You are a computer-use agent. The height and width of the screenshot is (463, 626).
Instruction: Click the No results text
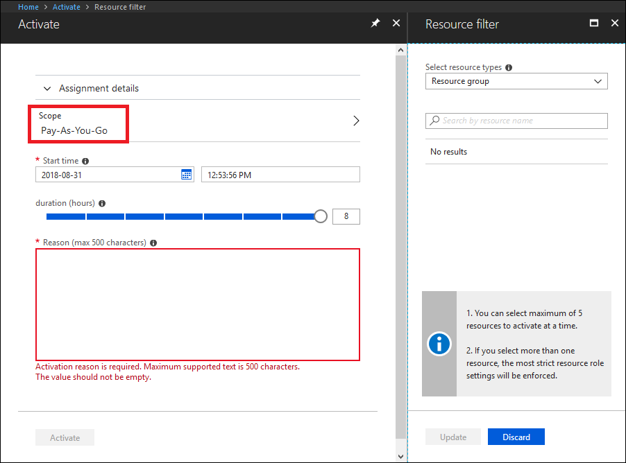tap(449, 152)
